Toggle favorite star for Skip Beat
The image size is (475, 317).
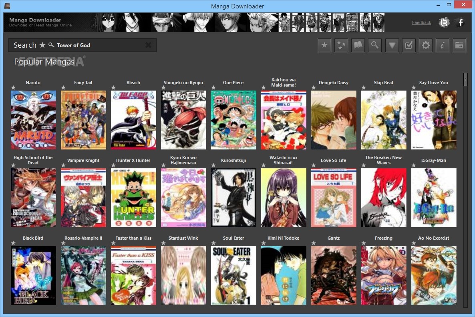(364, 88)
